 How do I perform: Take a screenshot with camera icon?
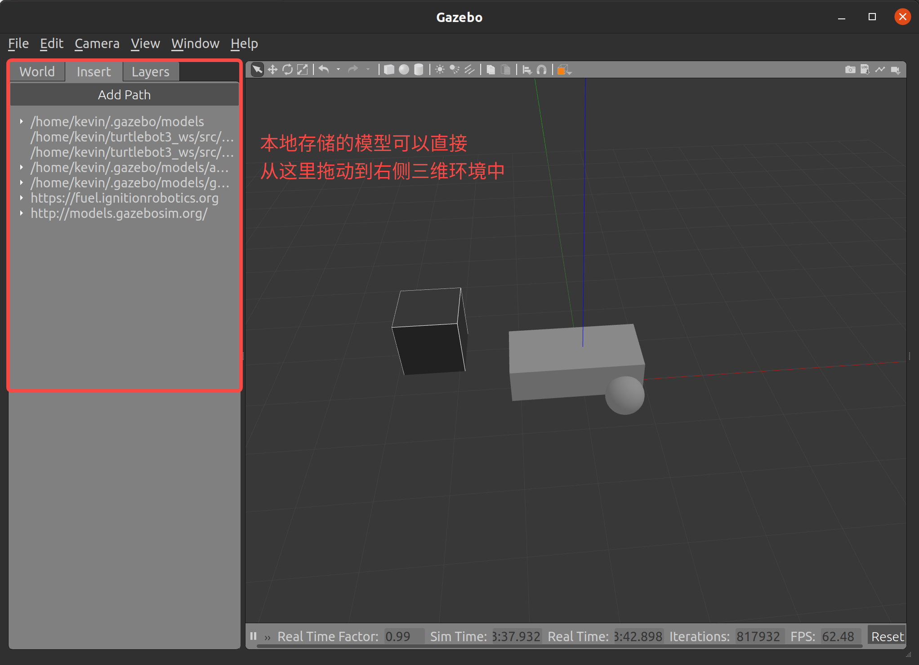tap(850, 70)
